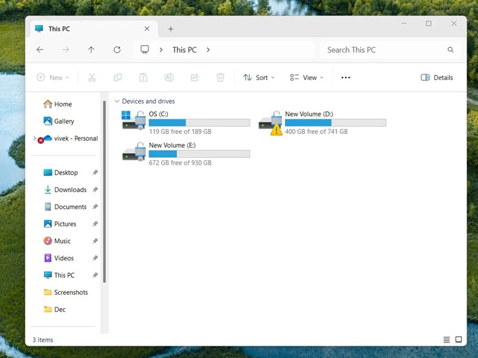Toggle the Details pane
478x358 pixels.
click(437, 77)
